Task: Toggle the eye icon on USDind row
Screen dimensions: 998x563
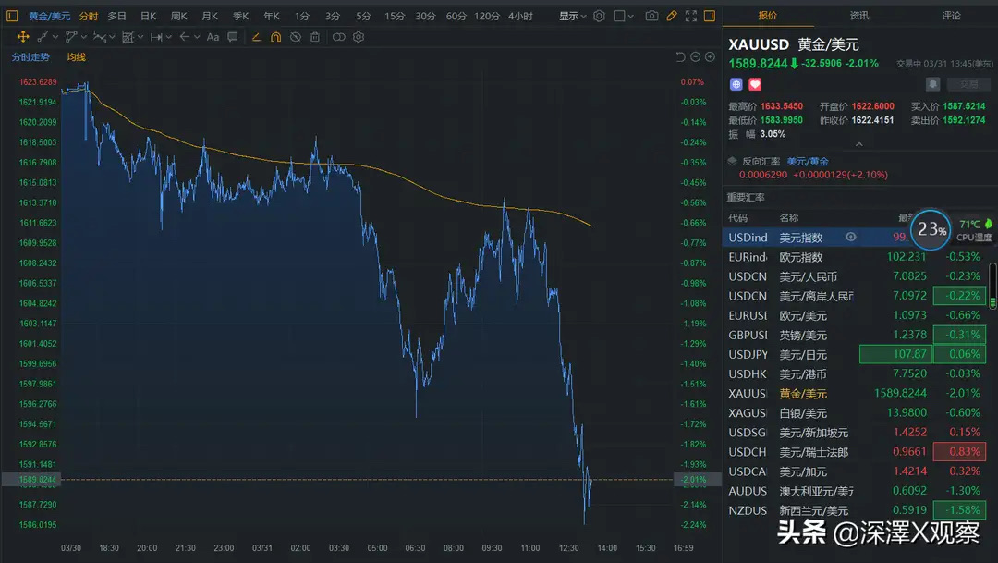Action: 851,238
